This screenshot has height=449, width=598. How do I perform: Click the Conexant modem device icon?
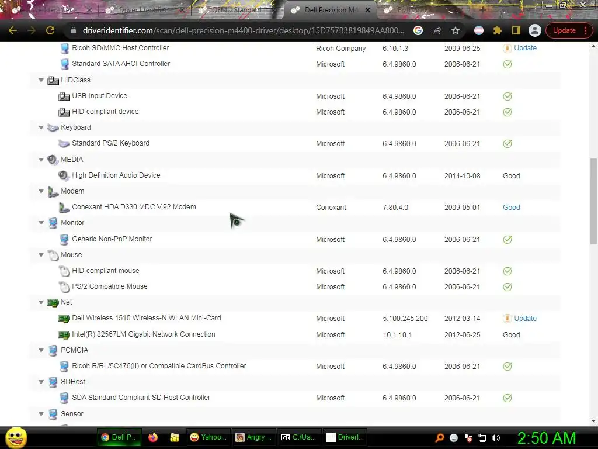pyautogui.click(x=64, y=208)
